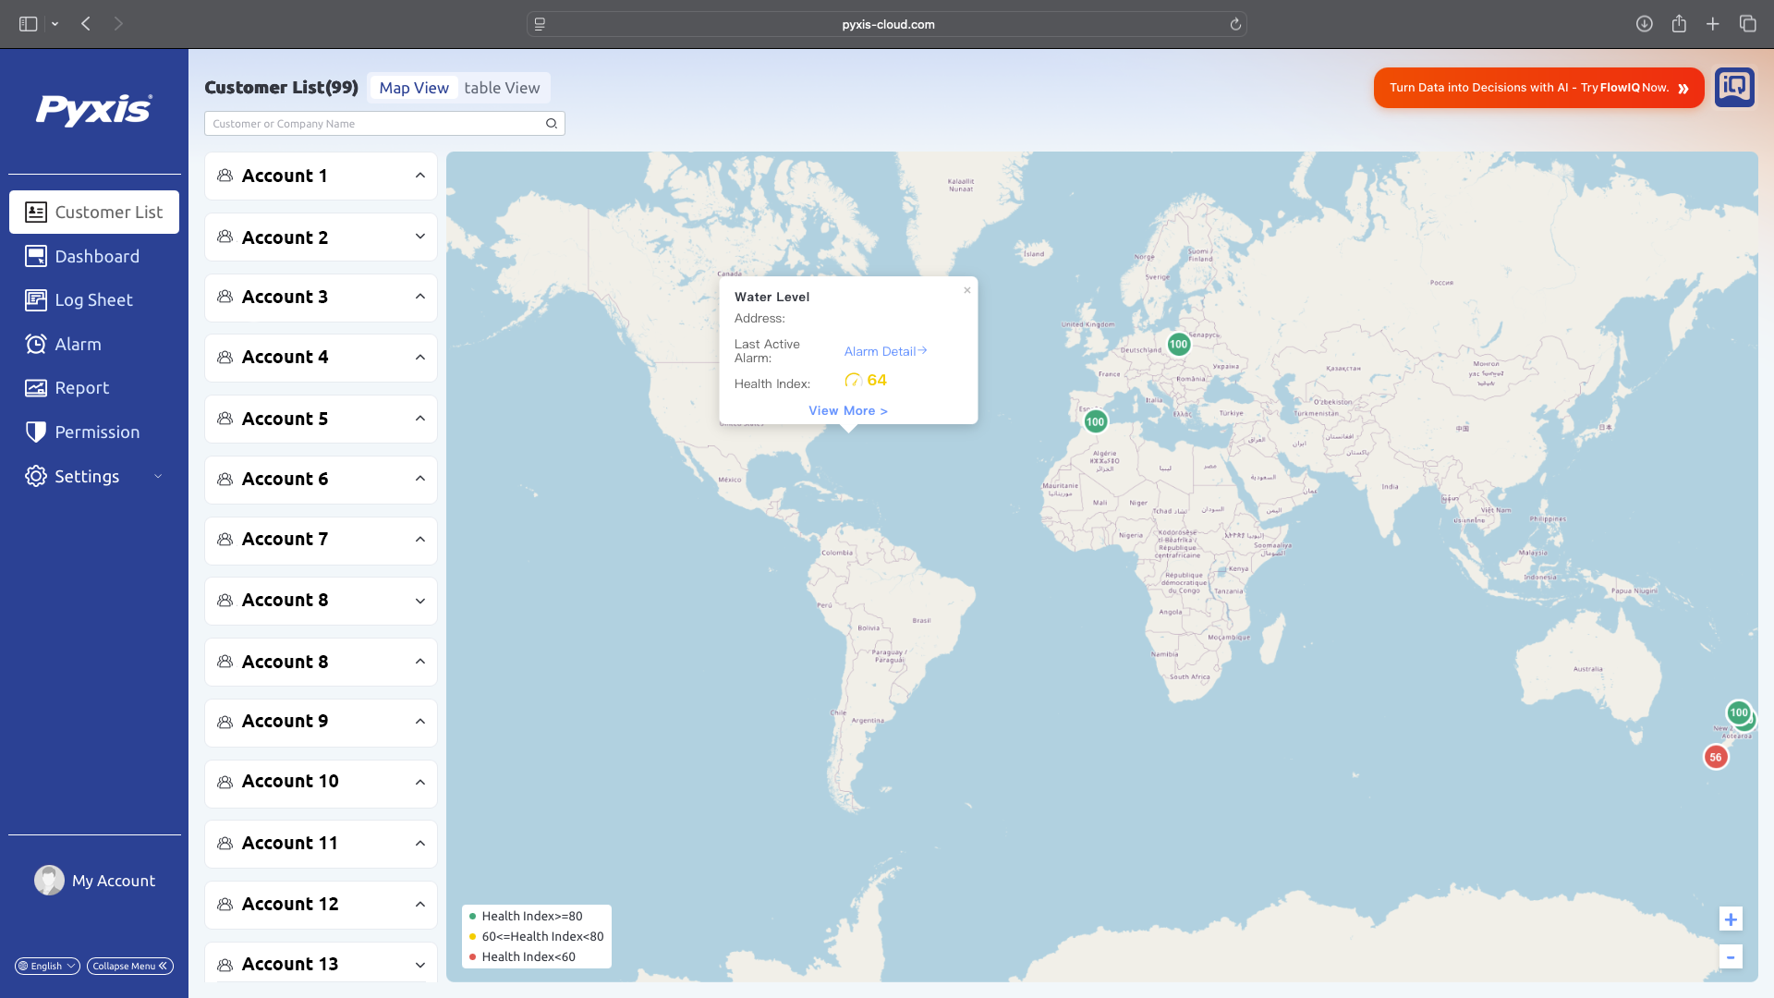
Task: Select the Permission shield icon
Action: tap(35, 432)
